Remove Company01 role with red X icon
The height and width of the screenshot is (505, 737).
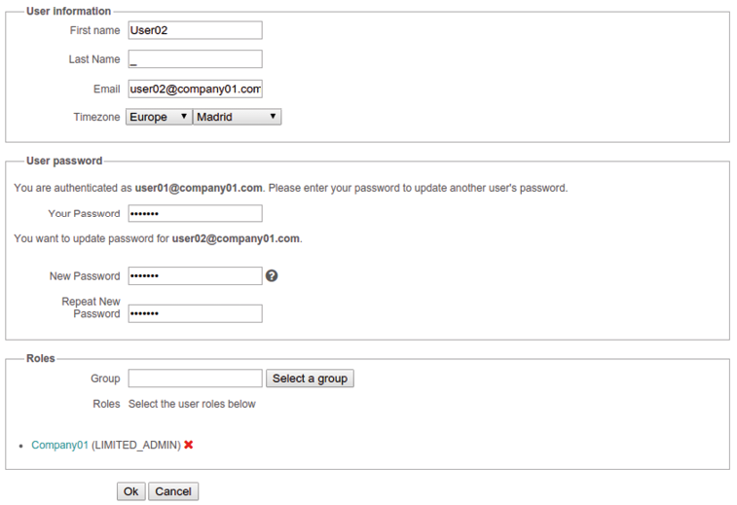coord(189,445)
